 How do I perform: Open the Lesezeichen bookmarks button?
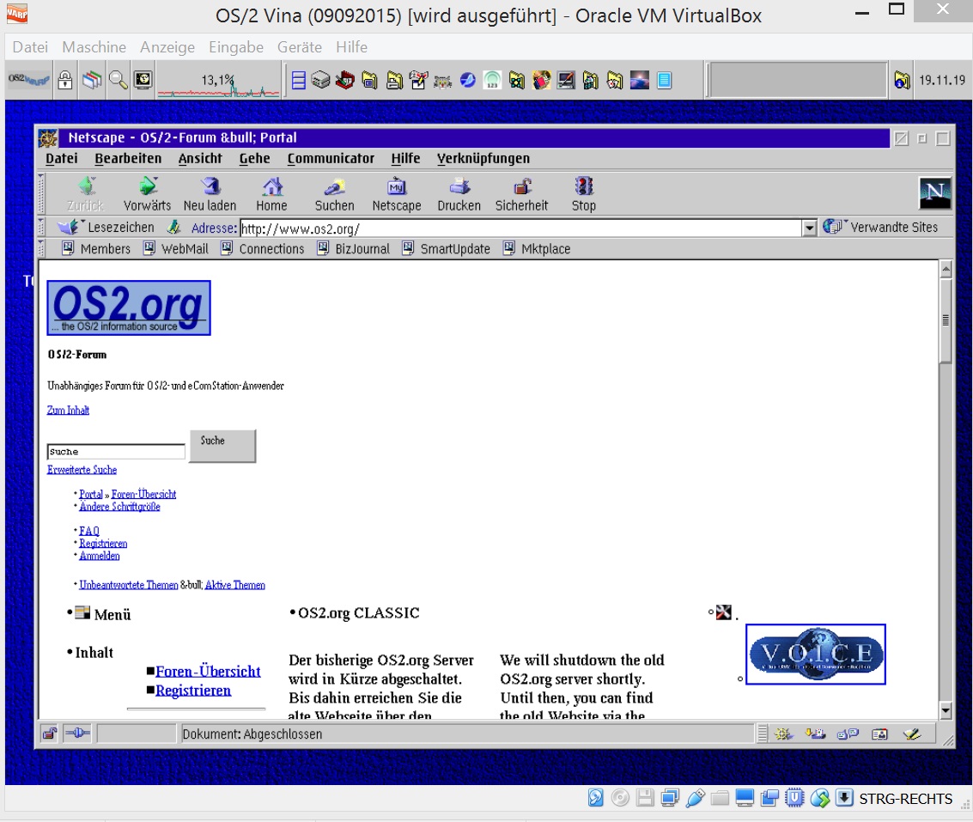click(106, 228)
